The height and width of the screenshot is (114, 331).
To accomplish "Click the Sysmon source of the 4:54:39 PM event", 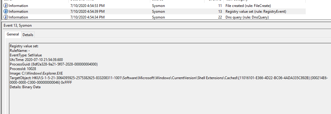I will click(x=158, y=11).
